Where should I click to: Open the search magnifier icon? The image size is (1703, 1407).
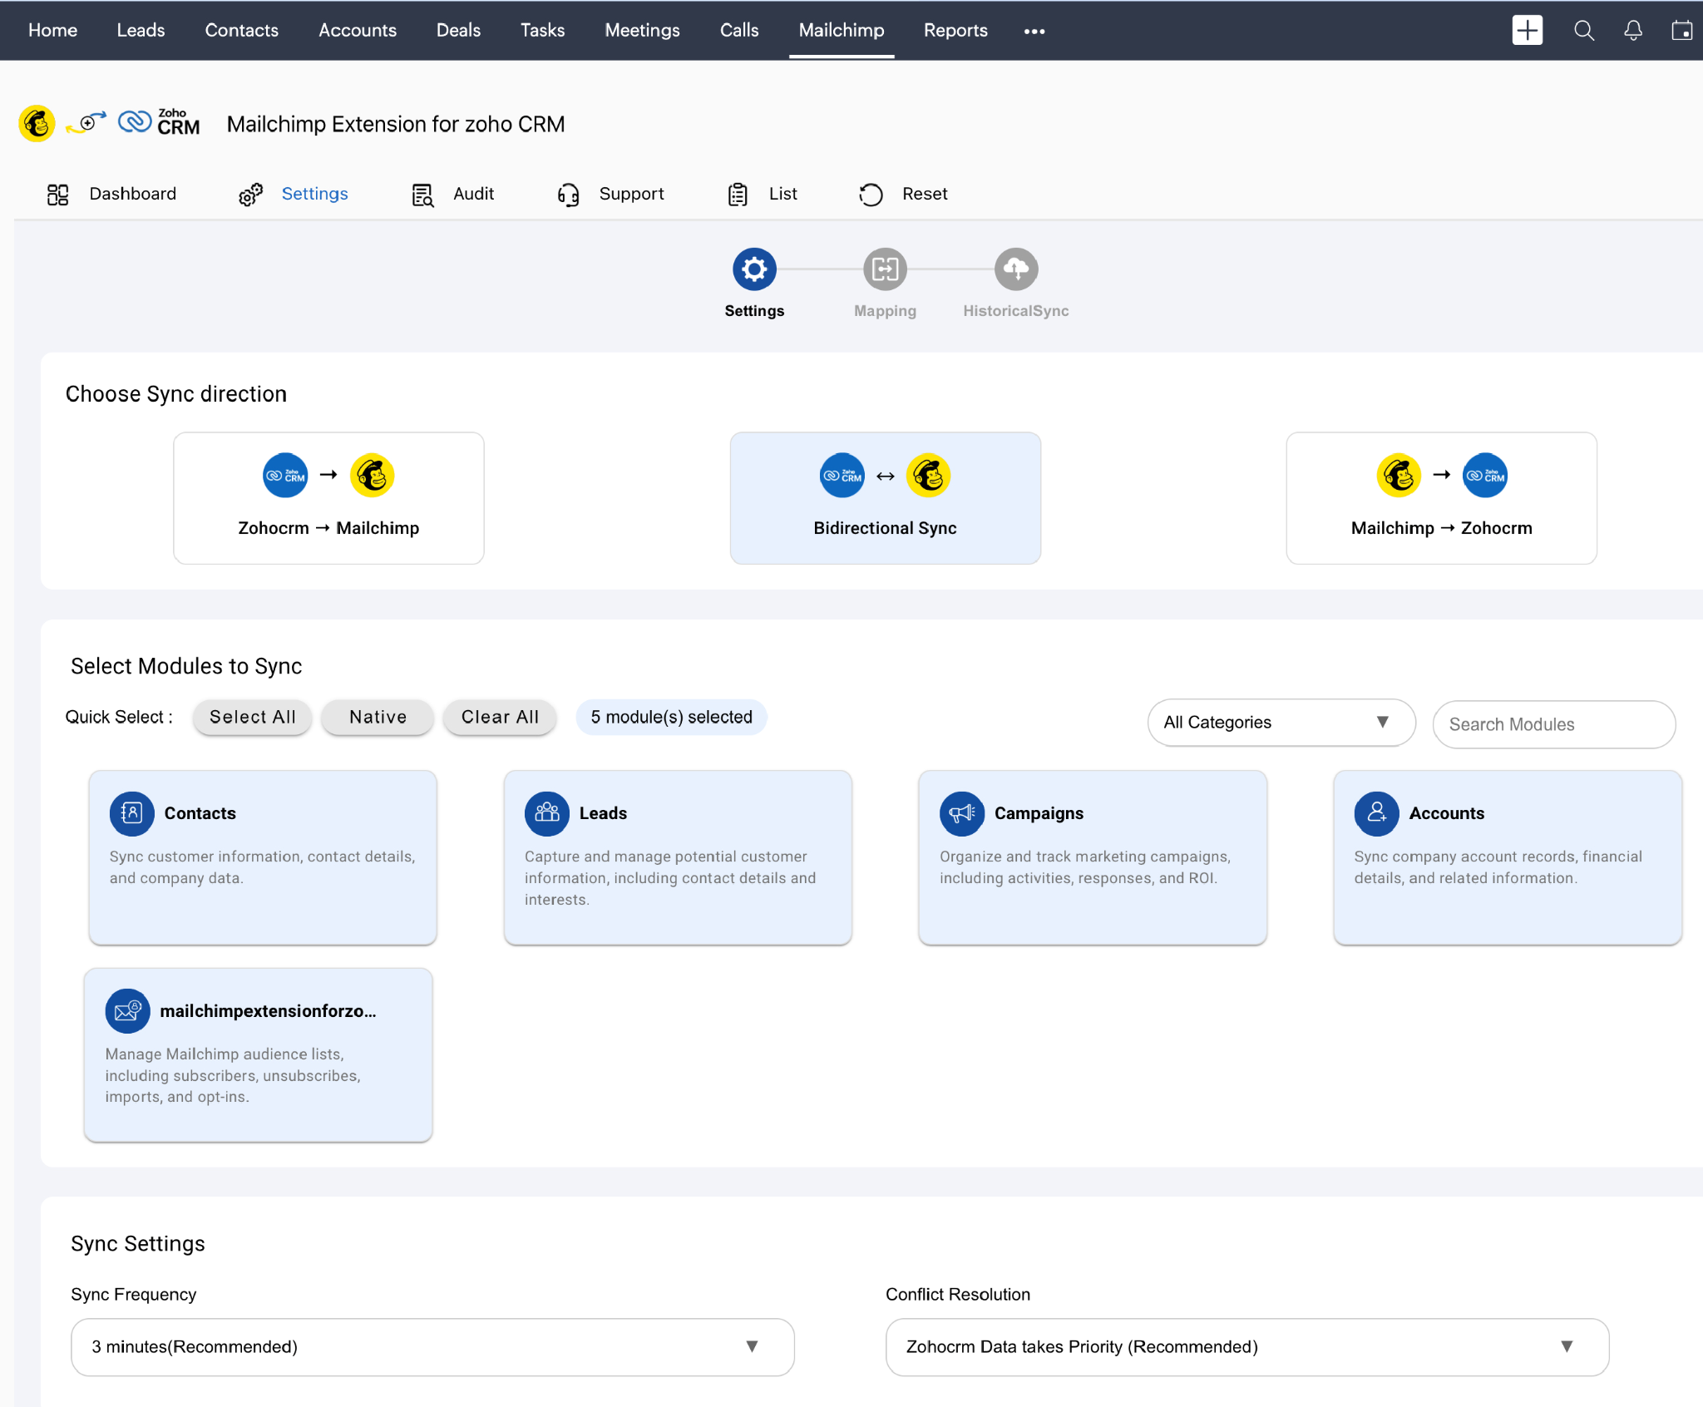1583,31
